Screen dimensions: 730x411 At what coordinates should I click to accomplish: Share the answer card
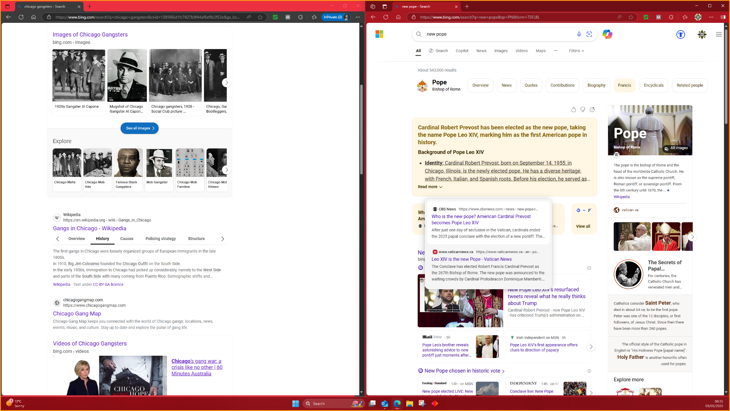(592, 110)
